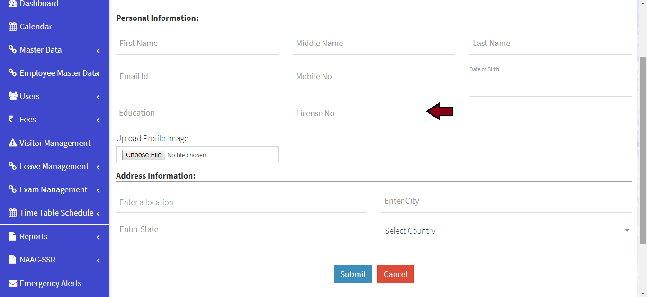
Task: Open the Select Country dropdown
Action: click(506, 231)
